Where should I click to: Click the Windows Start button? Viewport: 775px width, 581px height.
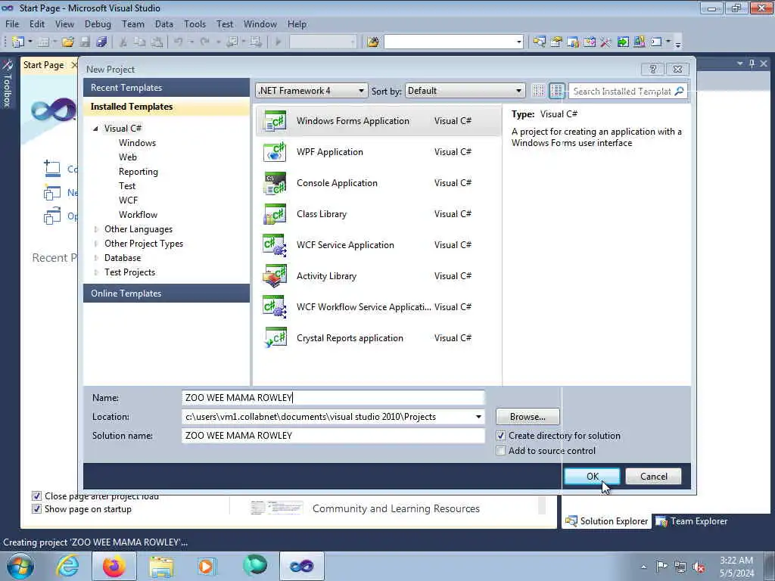click(20, 566)
